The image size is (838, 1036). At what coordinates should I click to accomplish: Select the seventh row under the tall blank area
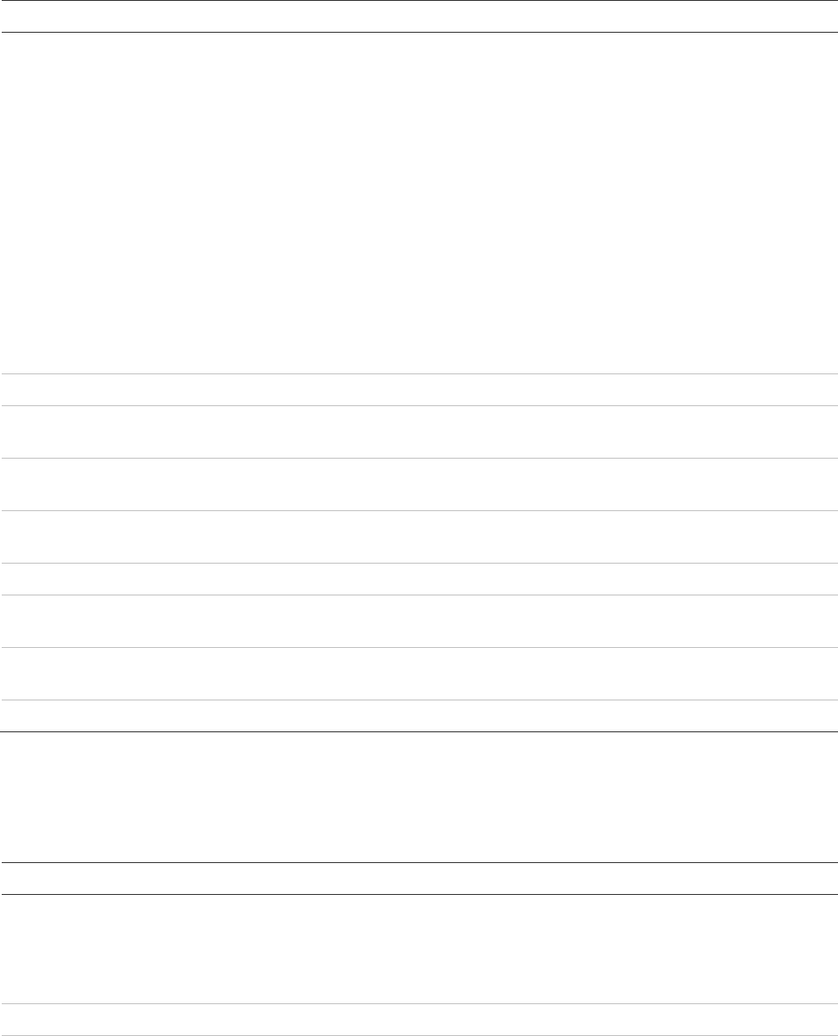point(419,674)
